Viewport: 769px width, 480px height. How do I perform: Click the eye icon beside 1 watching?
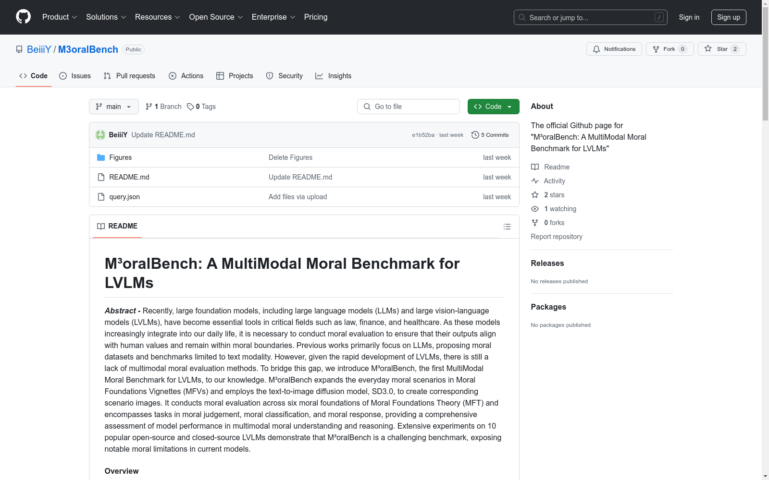point(535,209)
